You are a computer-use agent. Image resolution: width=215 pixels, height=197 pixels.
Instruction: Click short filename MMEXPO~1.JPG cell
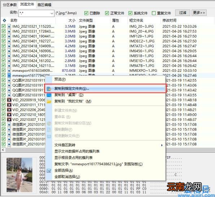point(143,70)
